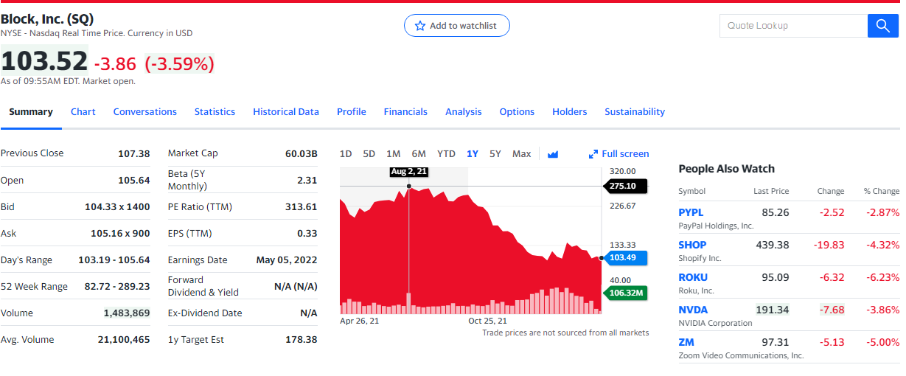Screen dimensions: 906x376
Task: Click the 103.49 current price chart label
Action: coord(625,258)
